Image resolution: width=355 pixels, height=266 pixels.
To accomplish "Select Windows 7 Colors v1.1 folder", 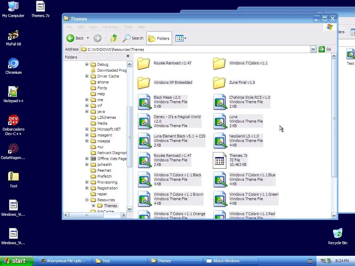I will (x=241, y=63).
